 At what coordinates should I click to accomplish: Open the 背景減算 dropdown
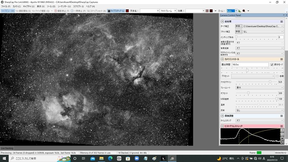259,48
